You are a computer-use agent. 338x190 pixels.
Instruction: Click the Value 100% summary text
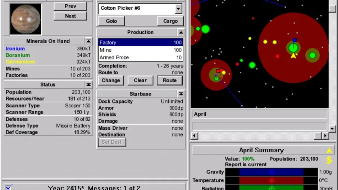[x=239, y=159]
